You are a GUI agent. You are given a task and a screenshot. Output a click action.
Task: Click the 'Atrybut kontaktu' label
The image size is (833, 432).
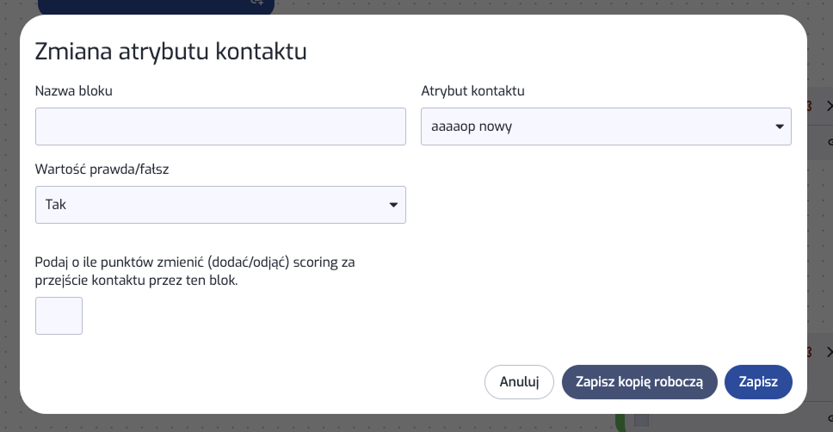472,90
